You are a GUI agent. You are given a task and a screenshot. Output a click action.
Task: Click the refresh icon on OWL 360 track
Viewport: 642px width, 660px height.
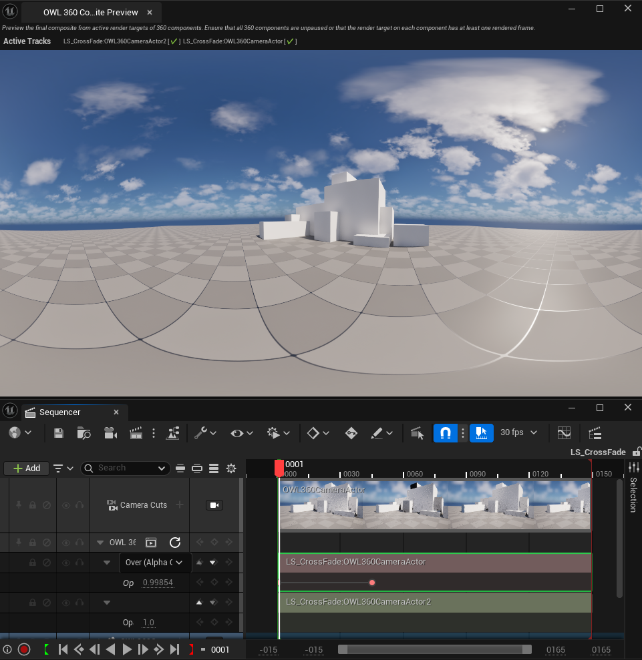tap(175, 543)
